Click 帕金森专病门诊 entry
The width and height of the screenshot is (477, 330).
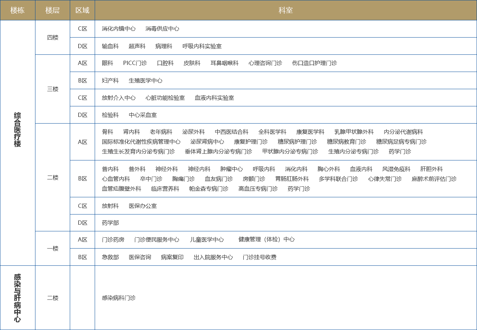coord(209,189)
